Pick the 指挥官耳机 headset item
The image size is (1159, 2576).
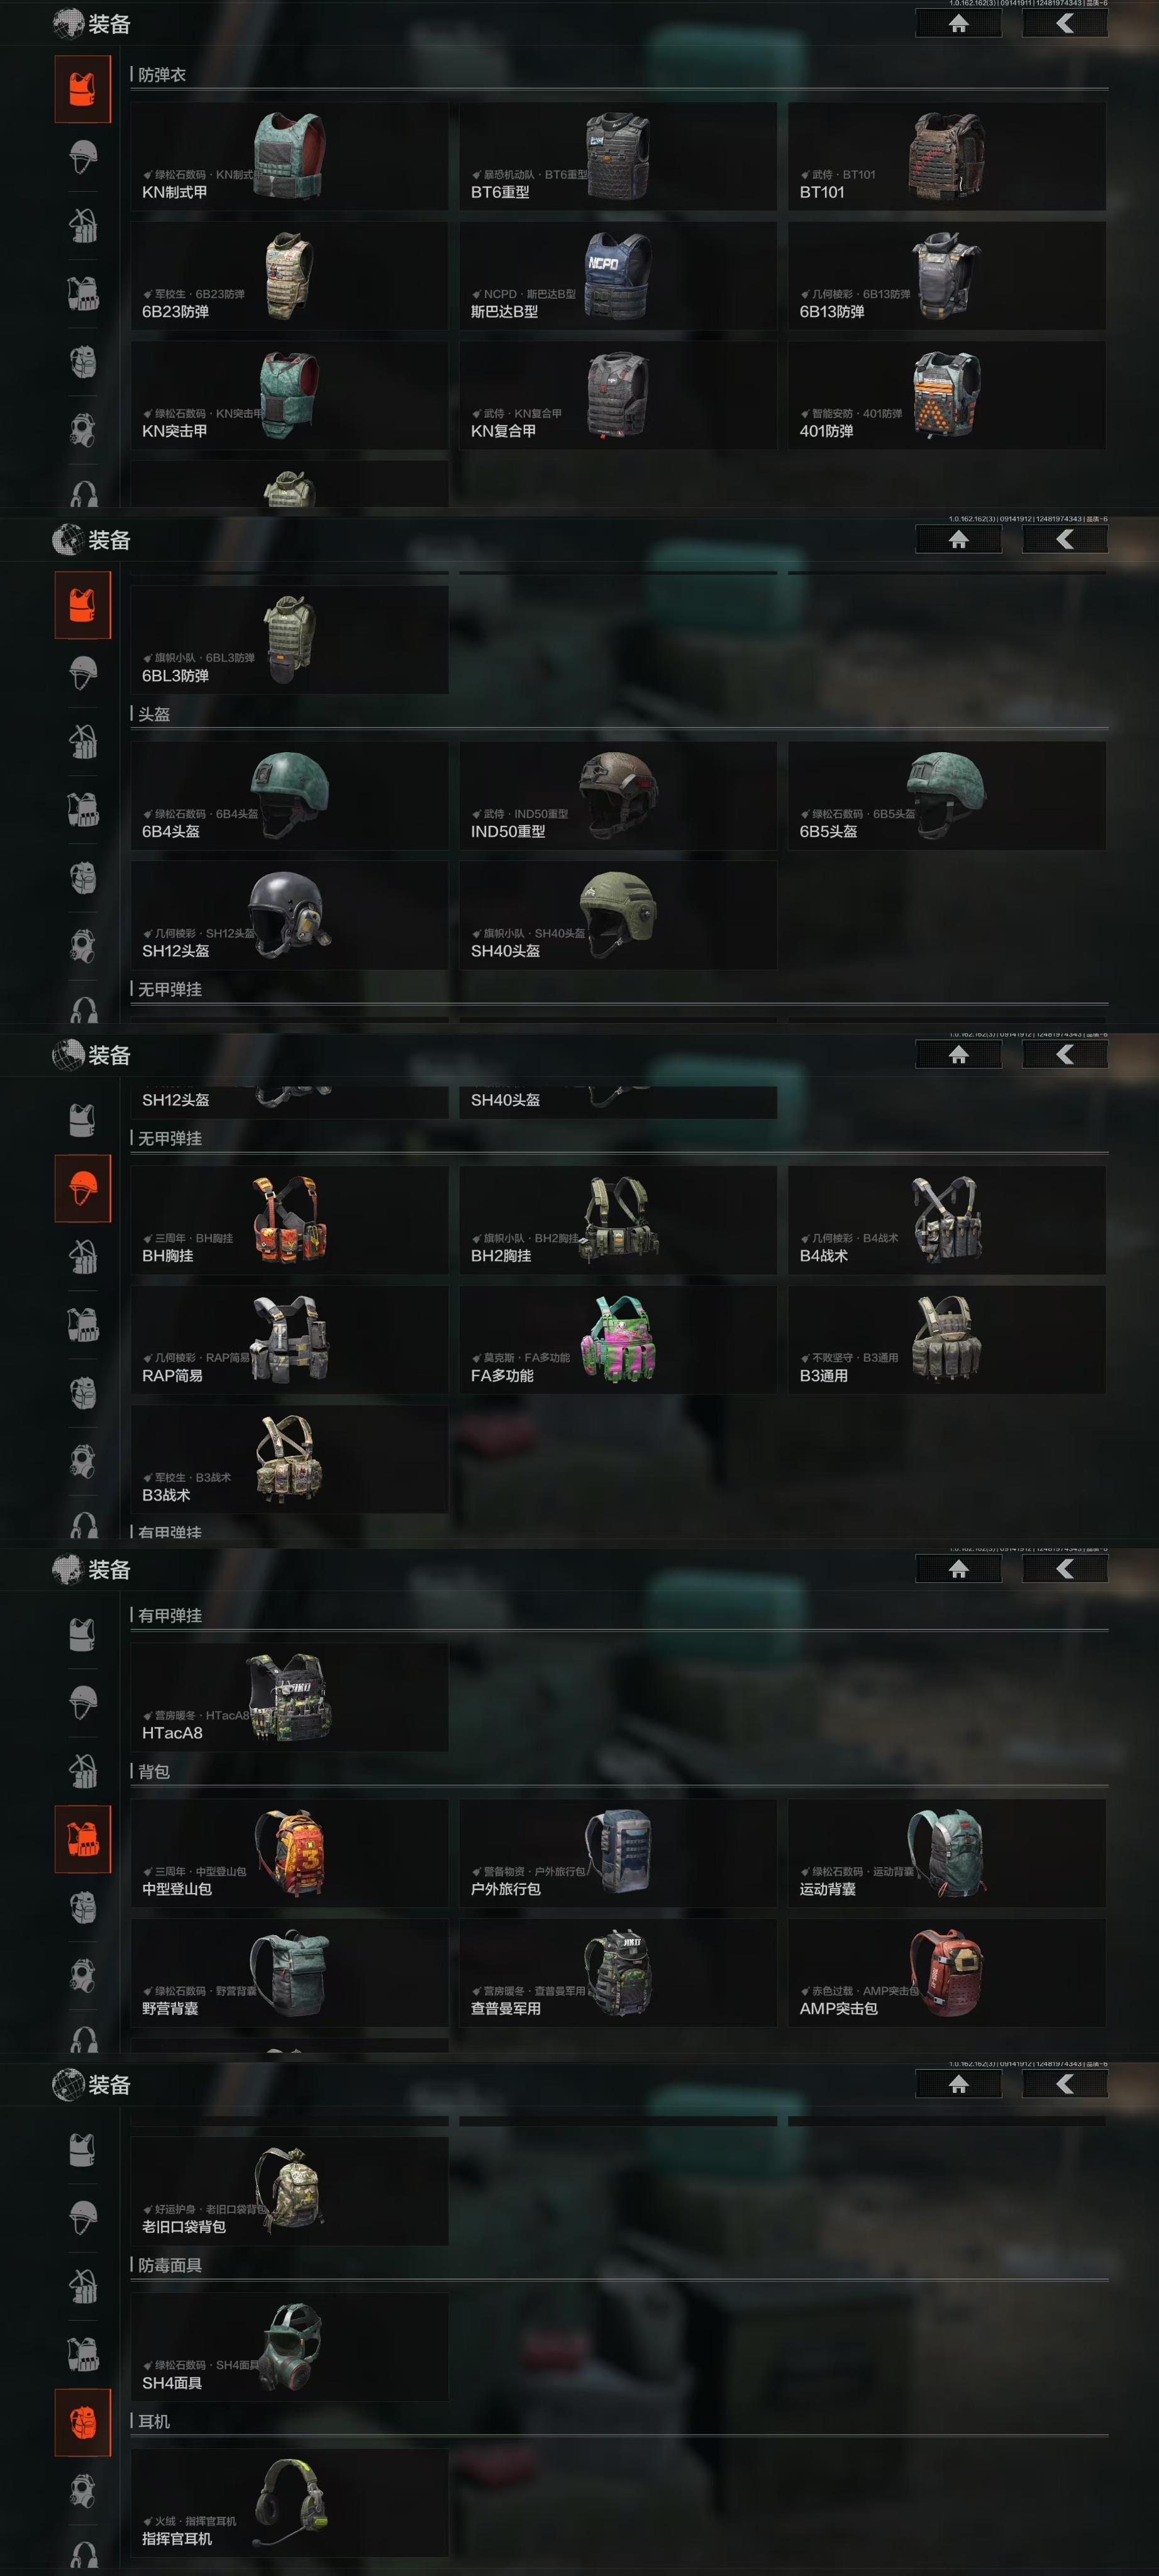click(289, 2503)
